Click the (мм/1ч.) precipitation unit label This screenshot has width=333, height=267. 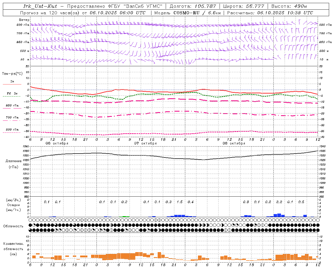pos(14,210)
